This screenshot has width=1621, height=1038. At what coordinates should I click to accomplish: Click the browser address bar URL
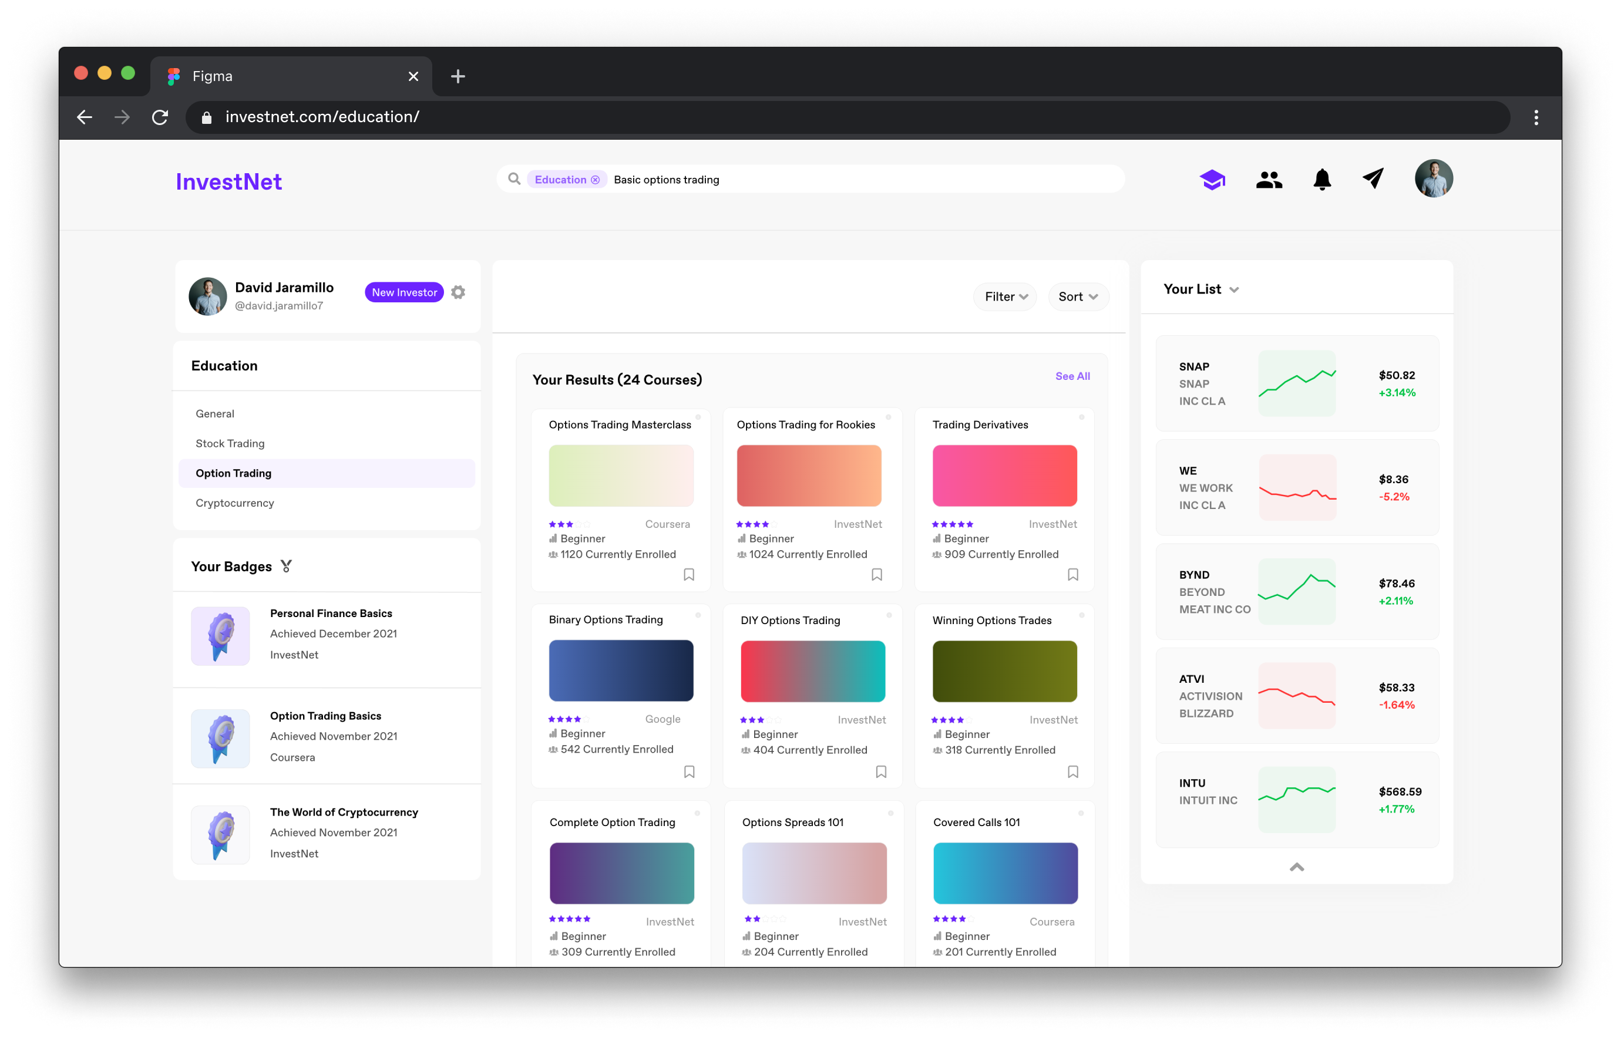[x=322, y=117]
